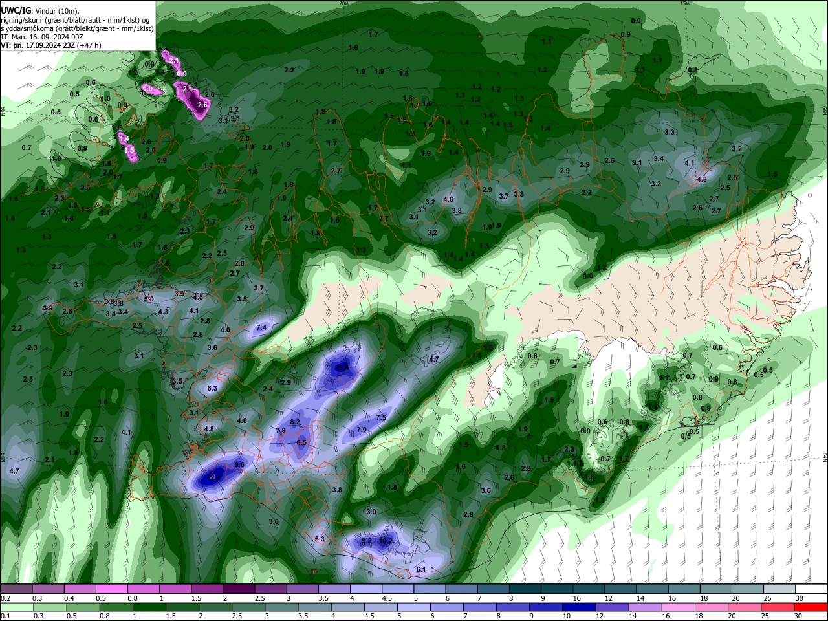Select the lower legend swatch starting at 0.5
The height and width of the screenshot is (621, 828).
tap(83, 607)
